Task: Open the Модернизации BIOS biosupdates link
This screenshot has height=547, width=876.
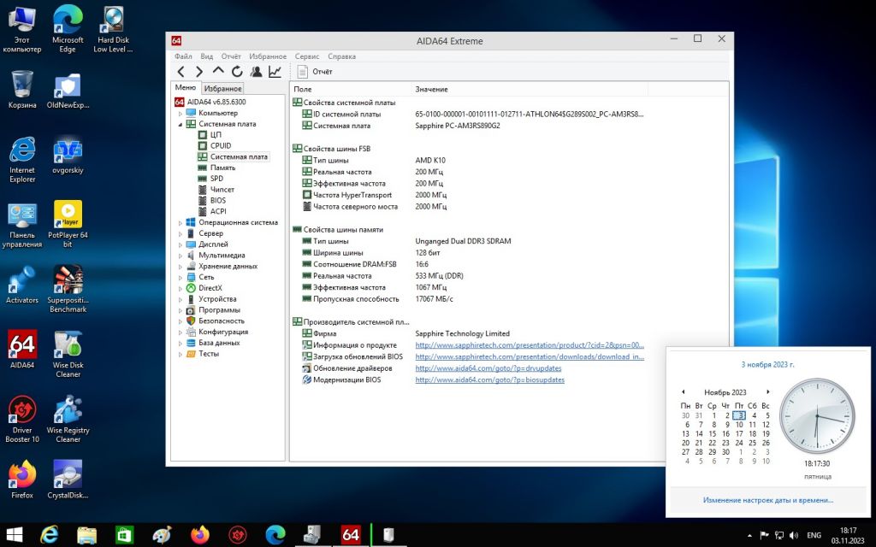Action: [489, 379]
